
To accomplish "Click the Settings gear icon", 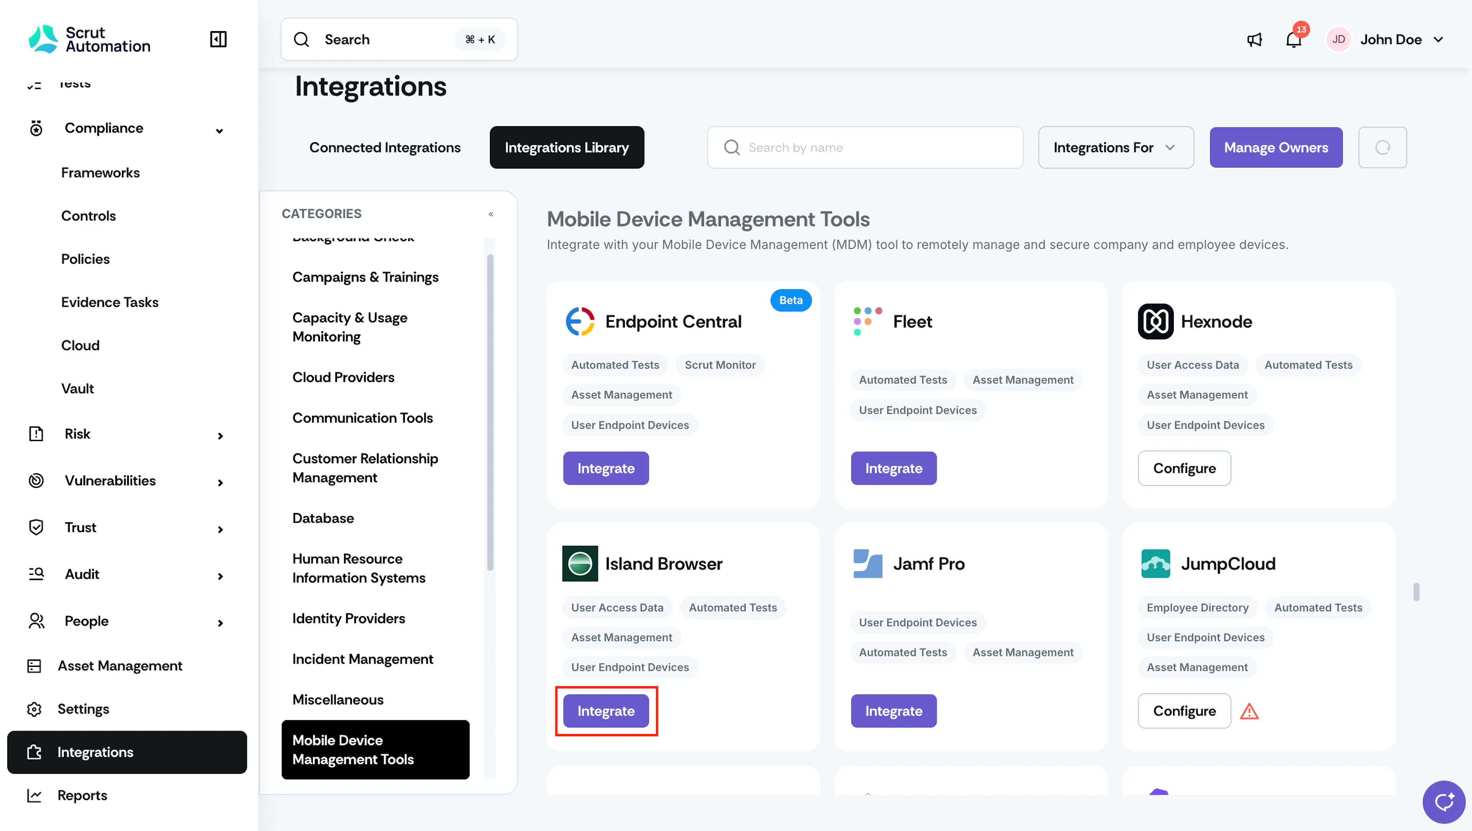I will tap(34, 709).
